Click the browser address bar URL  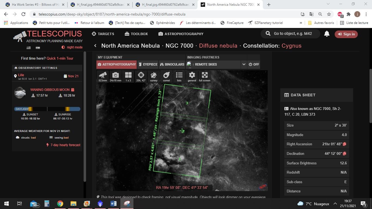point(112,14)
